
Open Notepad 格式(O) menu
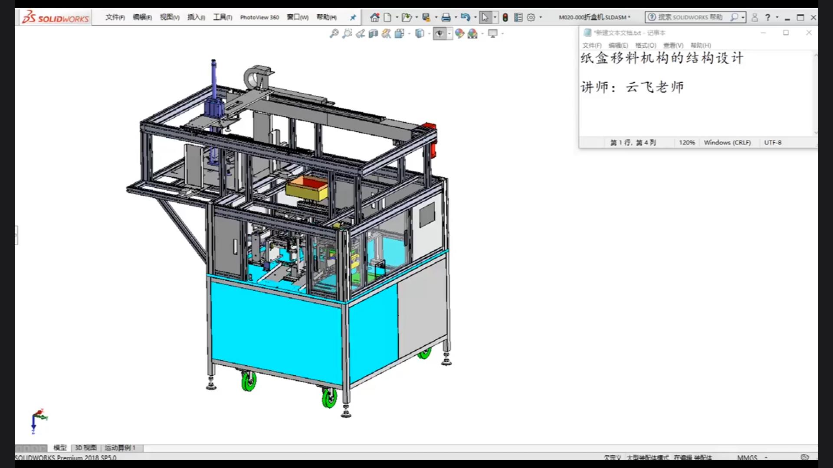[x=646, y=45]
